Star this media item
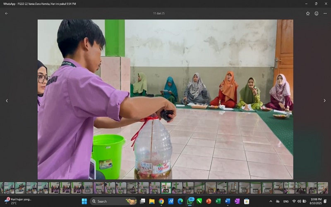Screen dimensions: 331x207 [308, 13]
